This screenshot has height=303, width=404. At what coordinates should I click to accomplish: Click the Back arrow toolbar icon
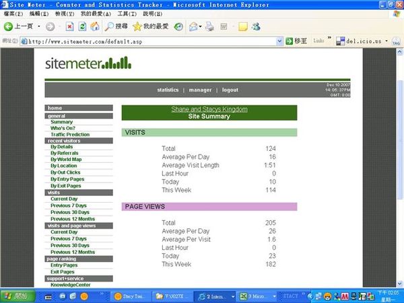click(x=8, y=26)
